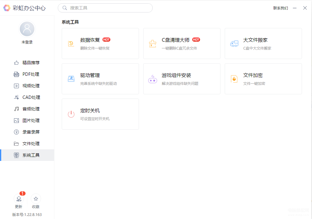
Task: Click HOT badge next to 数据恢复
Action: pyautogui.click(x=106, y=40)
